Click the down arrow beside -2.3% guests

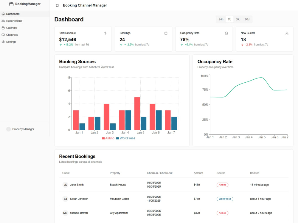point(242,45)
